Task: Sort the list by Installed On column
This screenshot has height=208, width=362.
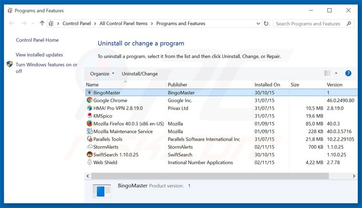Action: pos(267,85)
